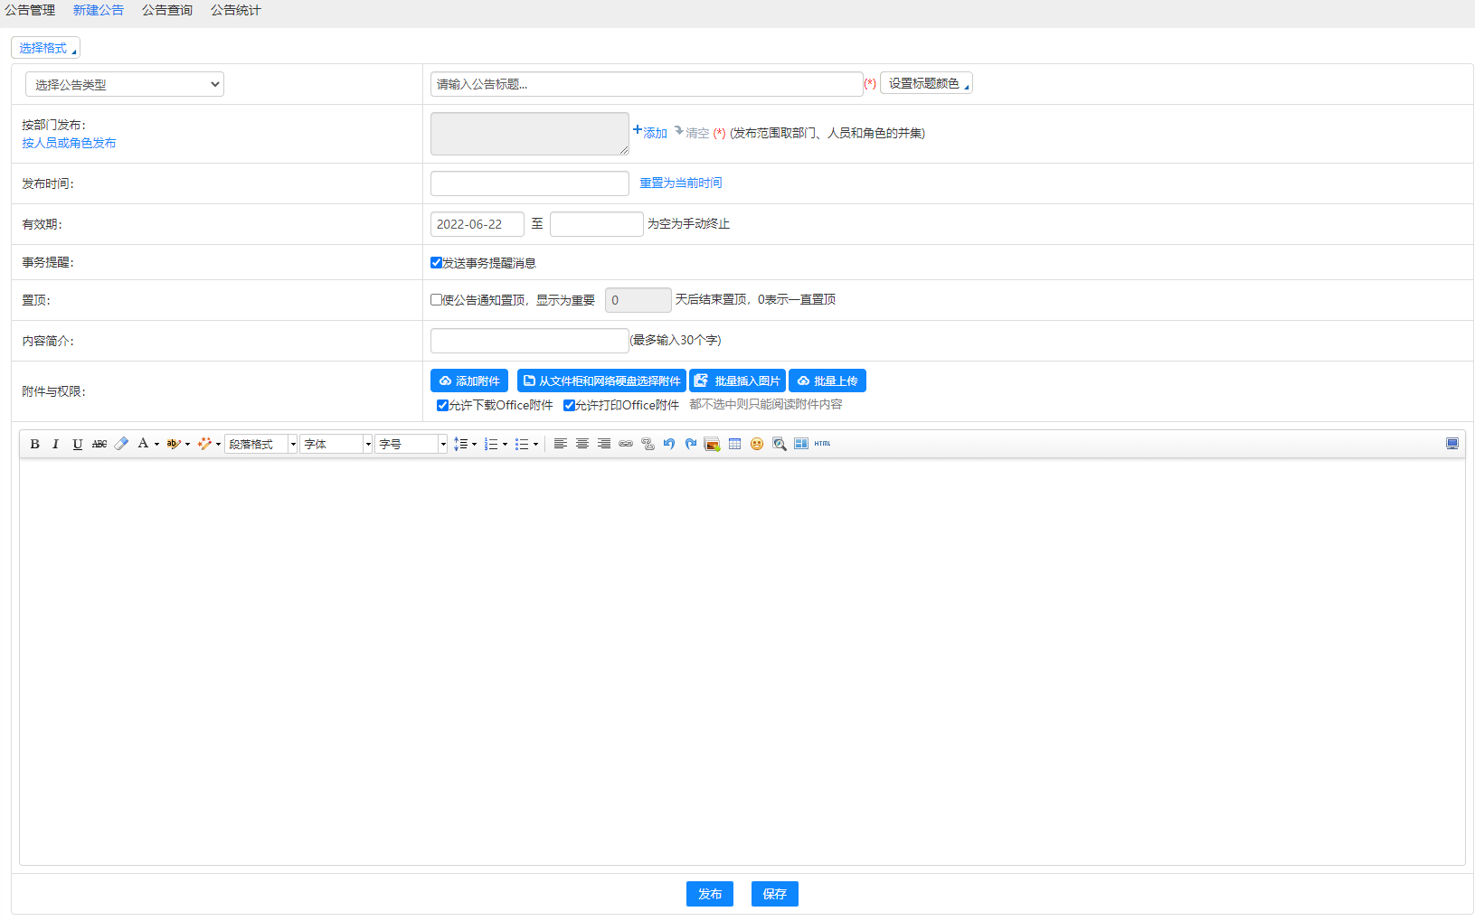This screenshot has height=921, width=1475.
Task: Open the announcement type dropdown
Action: pos(125,85)
